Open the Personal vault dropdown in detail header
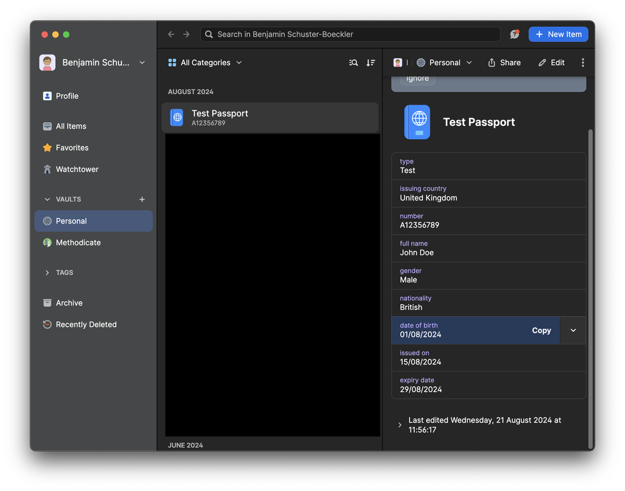 click(x=444, y=63)
